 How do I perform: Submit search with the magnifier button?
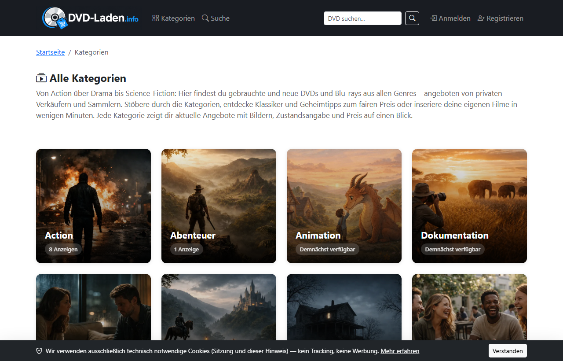point(412,18)
